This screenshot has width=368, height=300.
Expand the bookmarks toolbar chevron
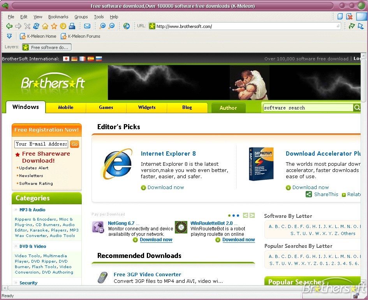9,36
